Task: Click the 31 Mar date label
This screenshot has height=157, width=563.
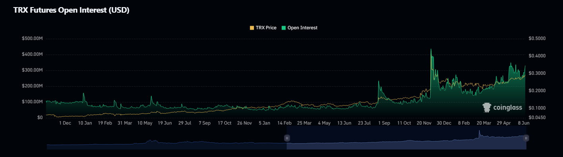Action: [x=125, y=123]
